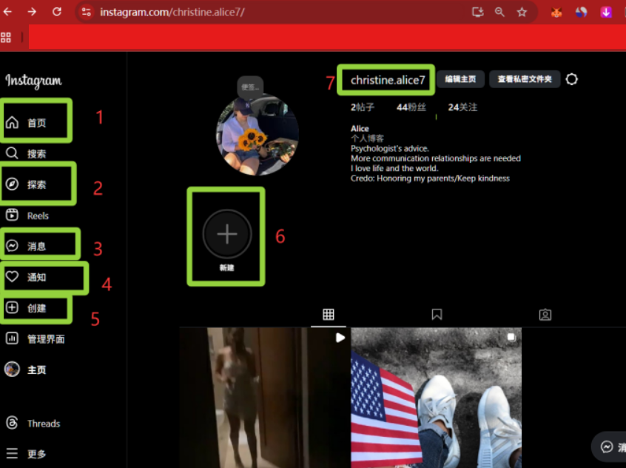This screenshot has height=468, width=626.
Task: Click the Home (首页) icon in sidebar
Action: pyautogui.click(x=13, y=123)
